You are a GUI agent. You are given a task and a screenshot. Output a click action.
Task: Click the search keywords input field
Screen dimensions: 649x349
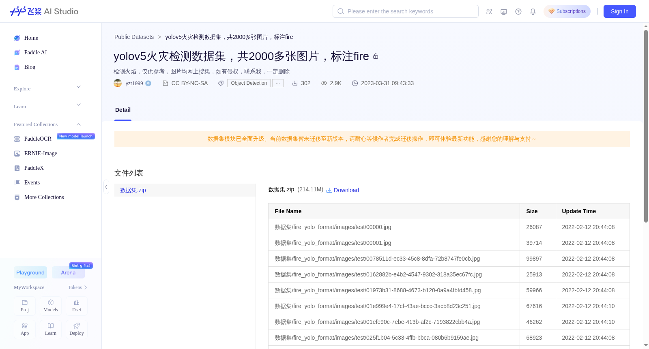(406, 11)
